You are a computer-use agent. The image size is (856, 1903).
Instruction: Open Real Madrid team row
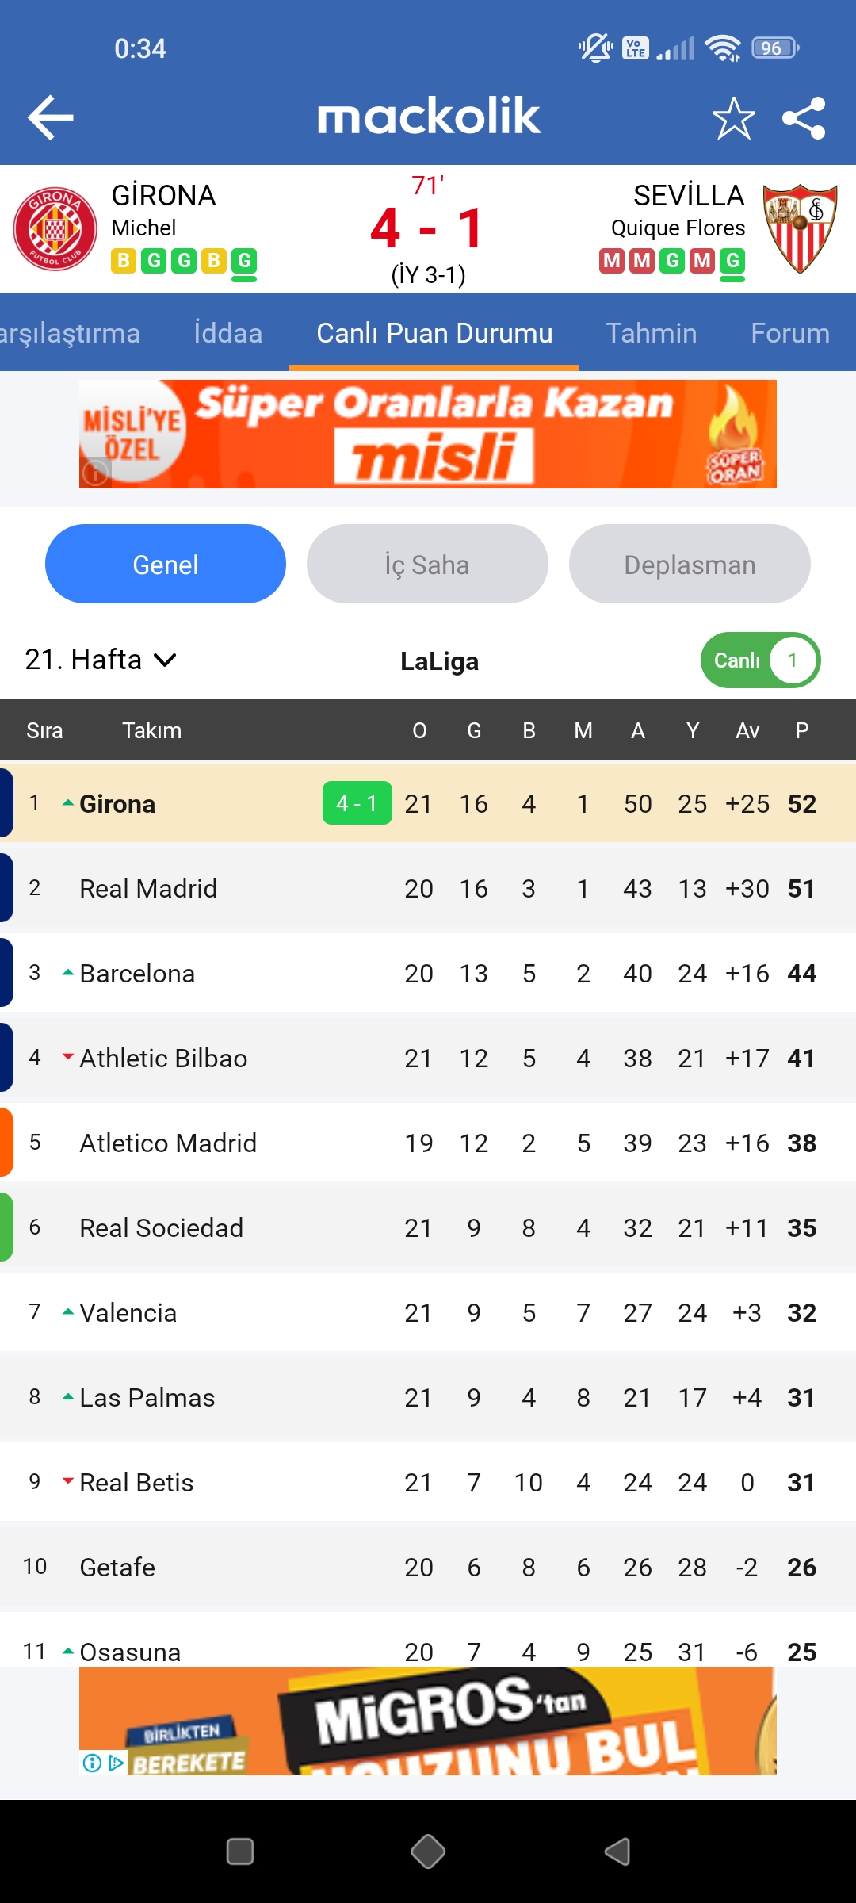click(x=428, y=888)
